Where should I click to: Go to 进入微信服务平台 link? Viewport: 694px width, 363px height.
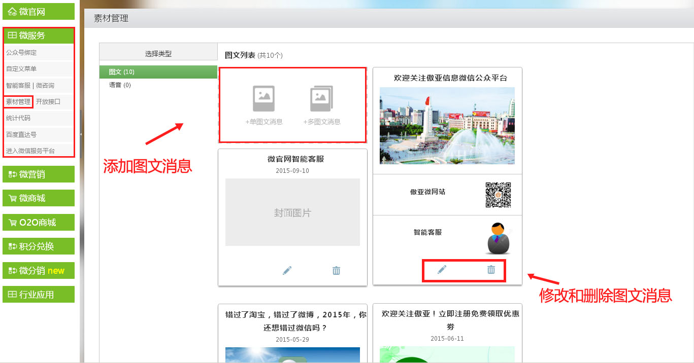tap(30, 151)
